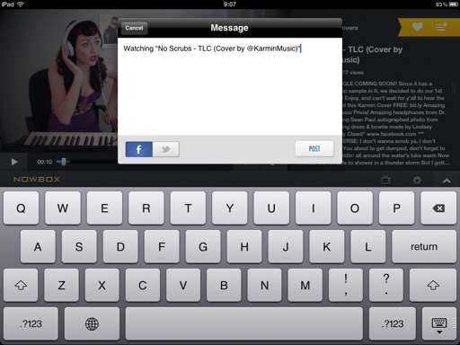Screen dimensions: 460x345
Task: Cancel the message dialog
Action: pos(134,28)
